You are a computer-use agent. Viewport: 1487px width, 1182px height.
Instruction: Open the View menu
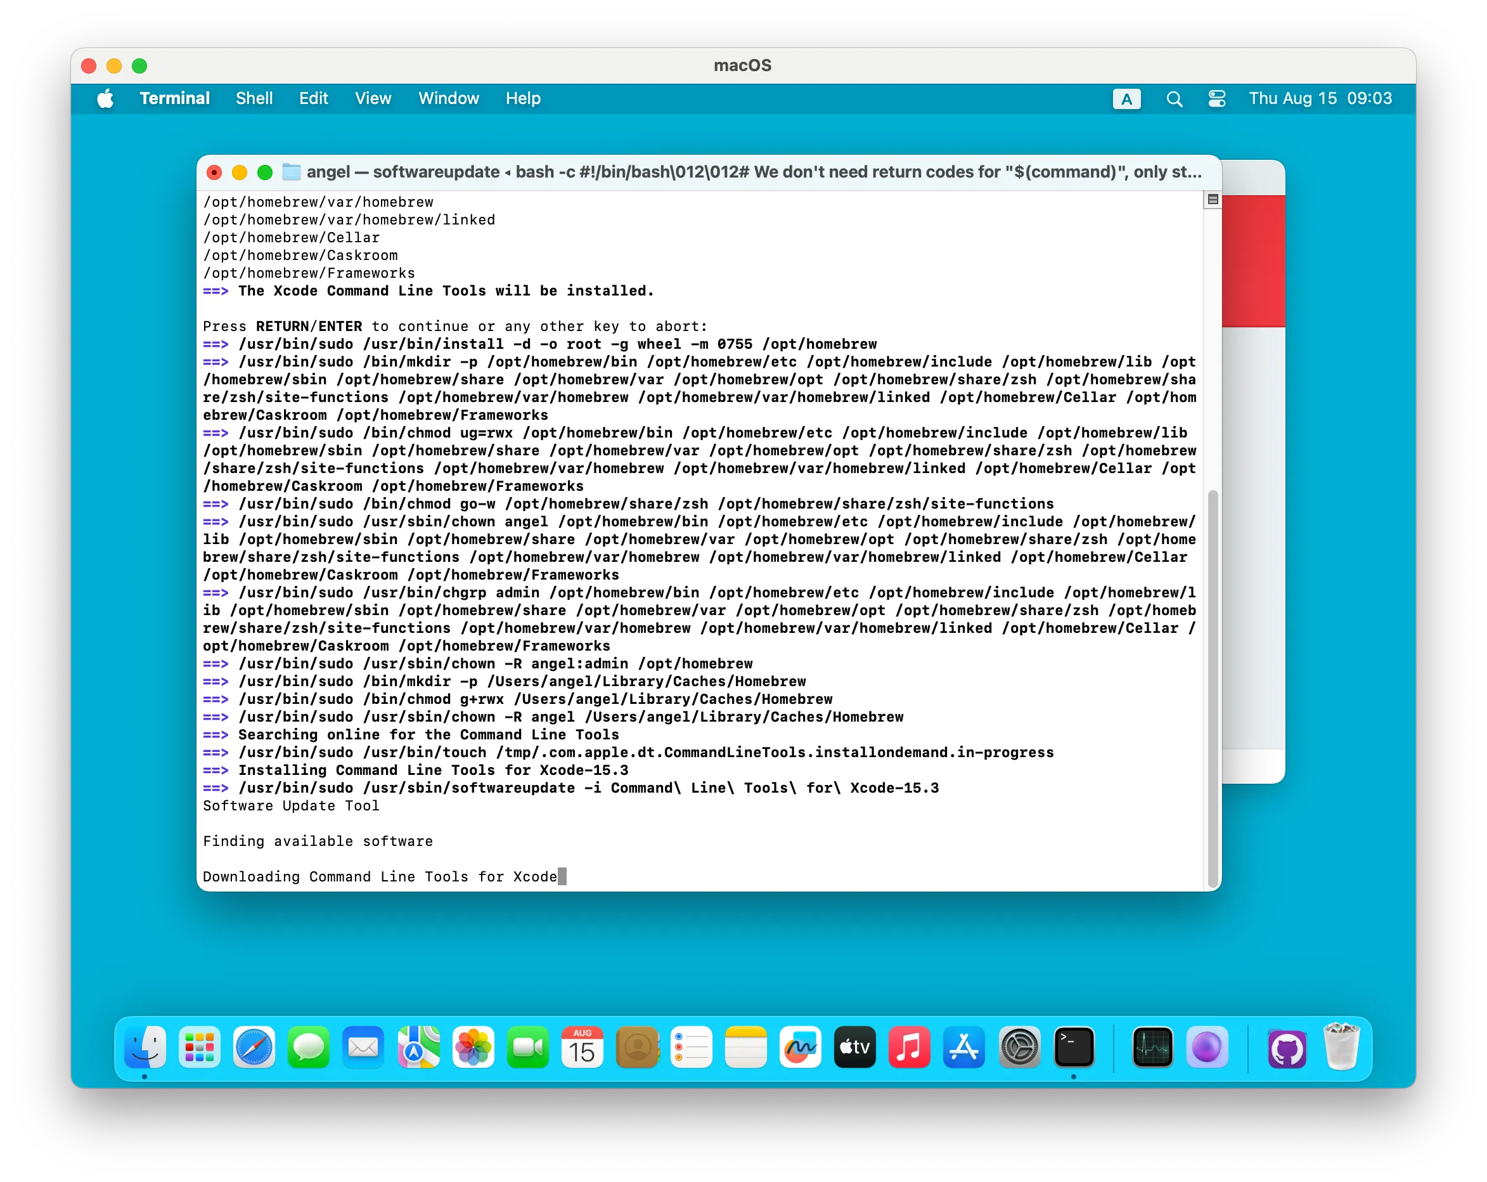373,99
